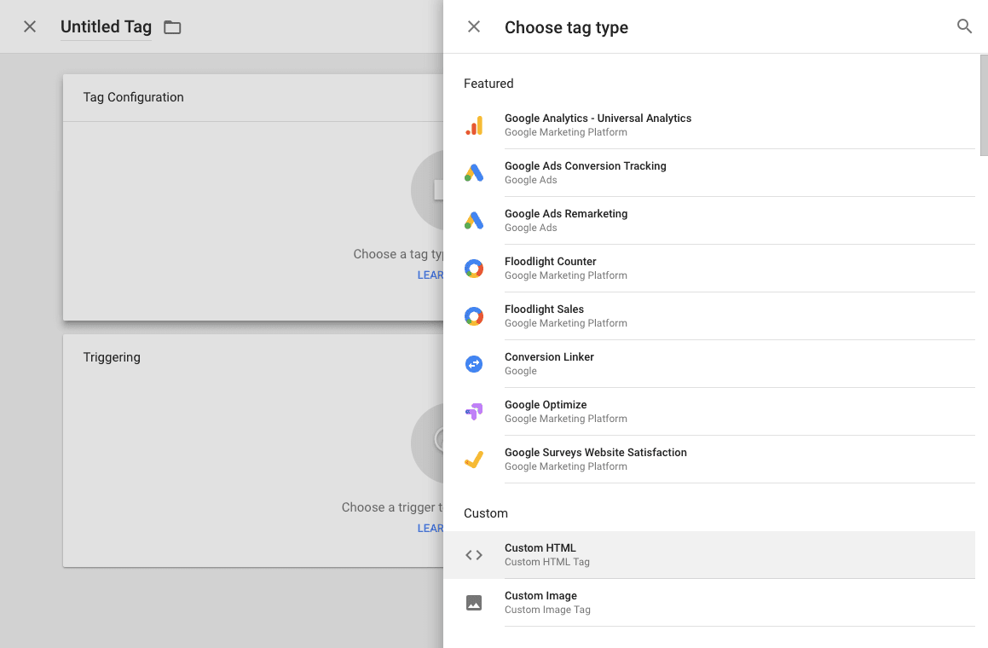Click the Google Analytics bar chart icon

(474, 125)
